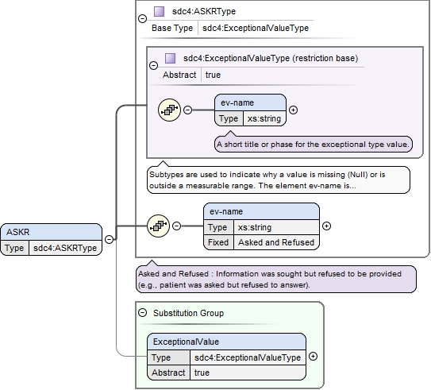The height and width of the screenshot is (390, 431).
Task: Click the Asked and Refused annotation bubble
Action: 276,279
